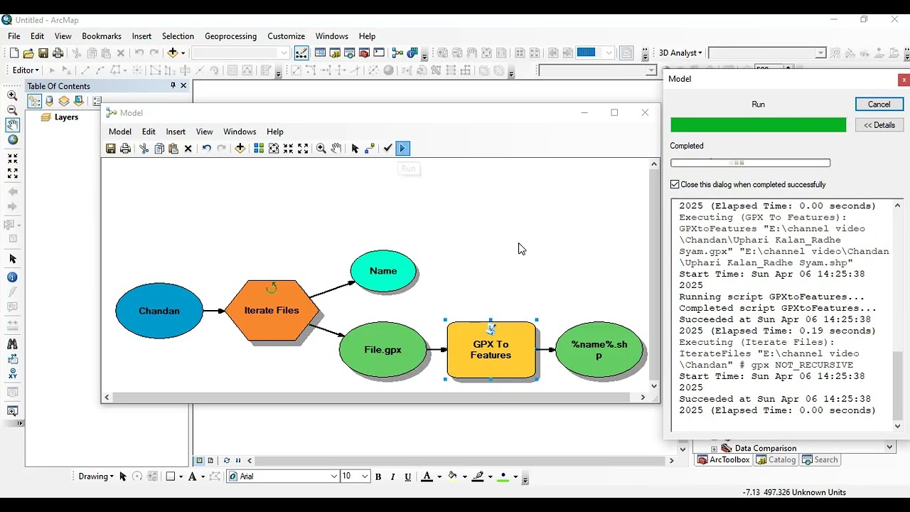910x512 pixels.
Task: Click the Identify tool in Tools toolbar
Action: pyautogui.click(x=12, y=277)
